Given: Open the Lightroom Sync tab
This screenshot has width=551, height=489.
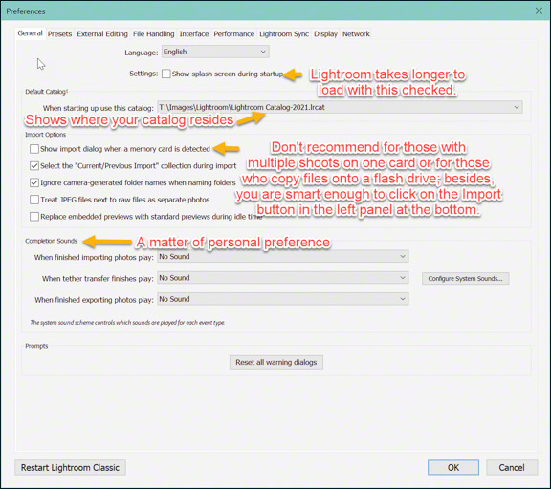Looking at the screenshot, I should coord(284,34).
